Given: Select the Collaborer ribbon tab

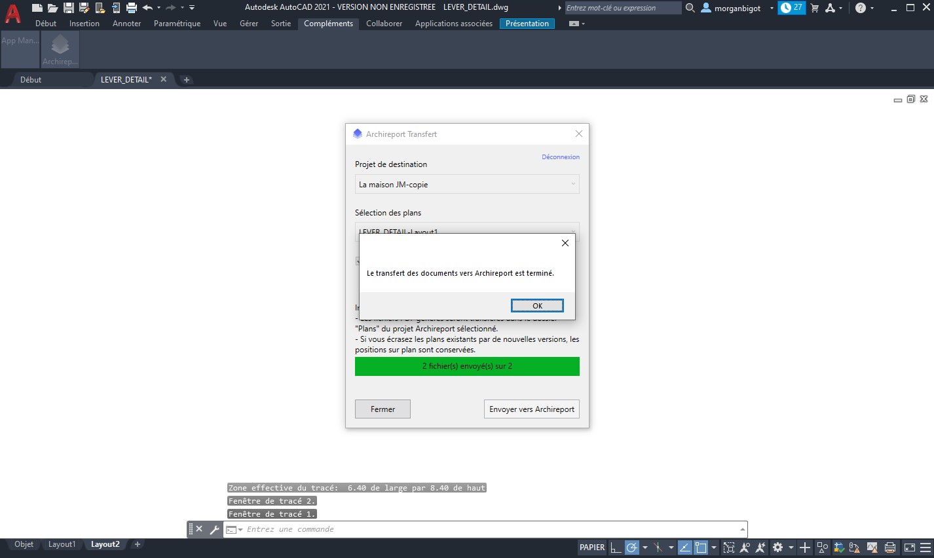Looking at the screenshot, I should tap(384, 24).
